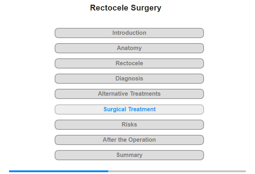Image resolution: width=255 pixels, height=174 pixels.
Task: Select the Rectocele menu item
Action: pyautogui.click(x=129, y=63)
